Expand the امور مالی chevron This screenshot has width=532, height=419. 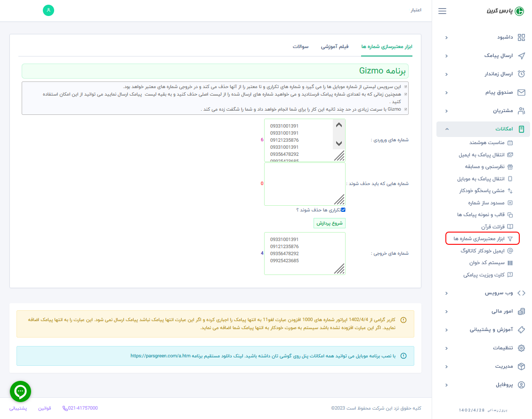coord(446,312)
